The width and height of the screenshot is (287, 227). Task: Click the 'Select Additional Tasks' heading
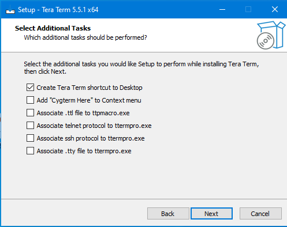53,28
